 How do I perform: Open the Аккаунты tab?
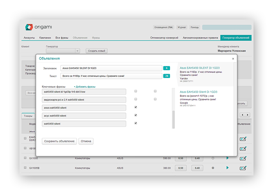coord(29,37)
